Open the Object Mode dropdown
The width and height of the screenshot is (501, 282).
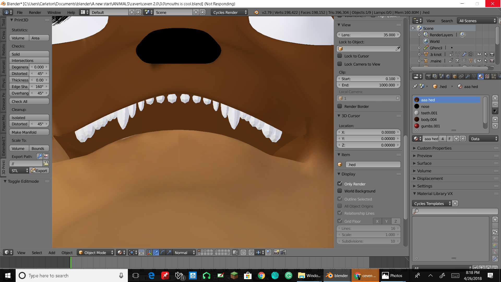[x=96, y=252]
